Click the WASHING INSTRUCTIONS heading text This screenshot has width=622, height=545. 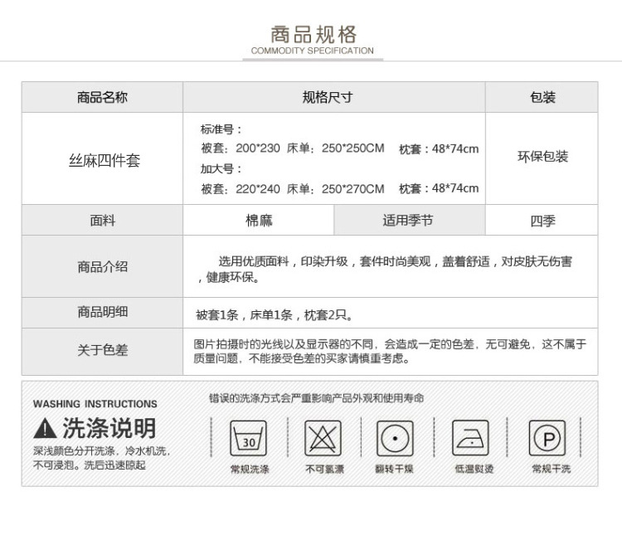pos(95,404)
